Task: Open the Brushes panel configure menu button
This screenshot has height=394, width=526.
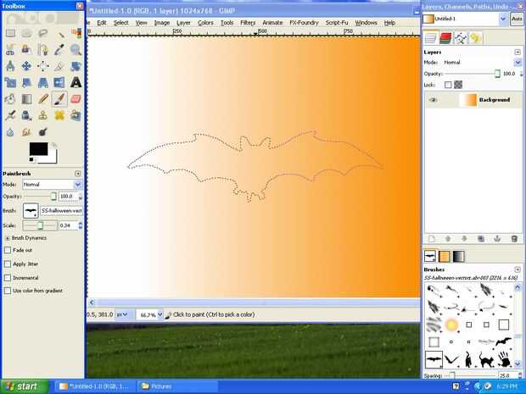Action: [x=518, y=269]
